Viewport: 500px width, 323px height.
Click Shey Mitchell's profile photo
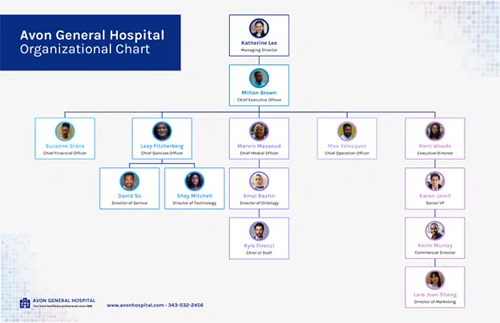pos(194,181)
